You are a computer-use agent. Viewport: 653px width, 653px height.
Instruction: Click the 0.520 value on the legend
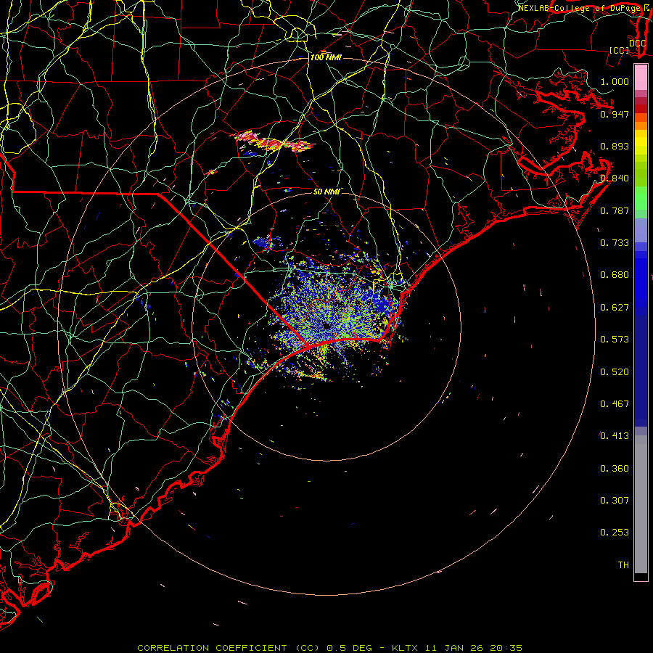pos(615,372)
